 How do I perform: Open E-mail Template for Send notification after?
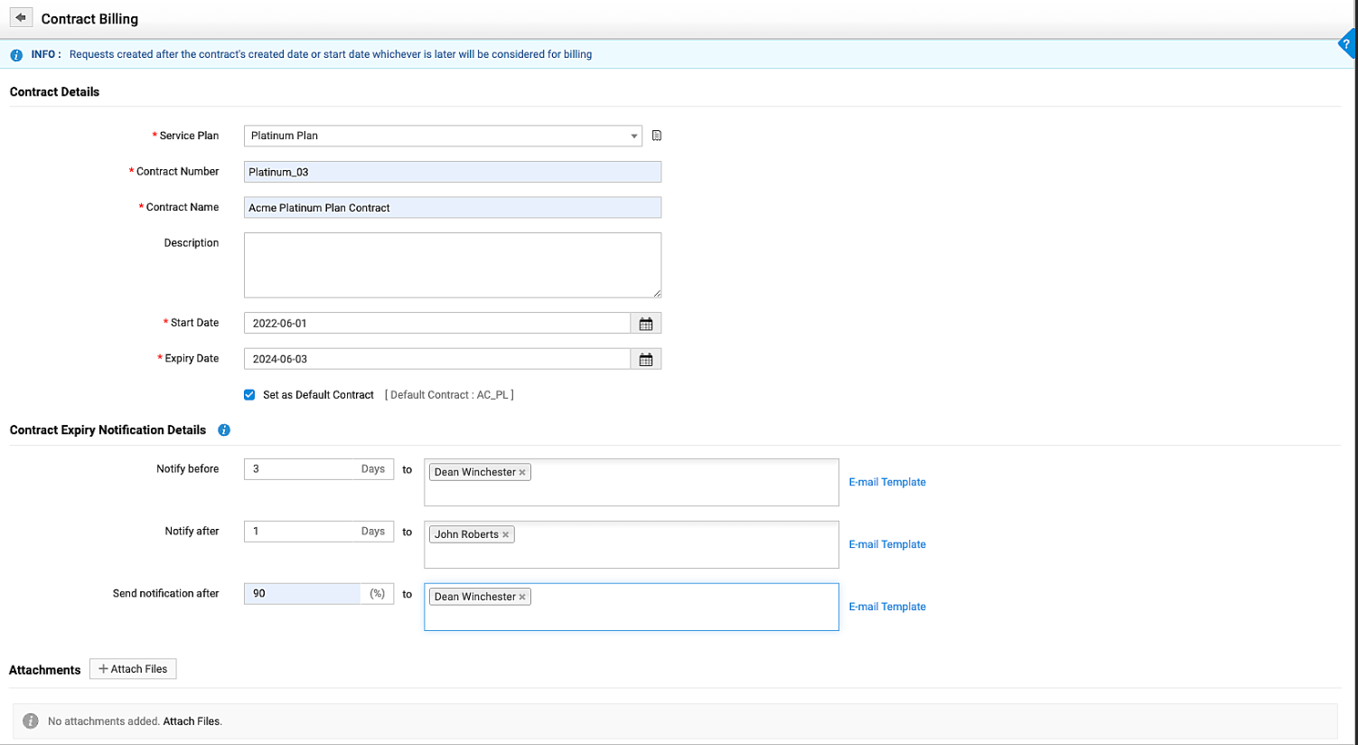(x=886, y=607)
